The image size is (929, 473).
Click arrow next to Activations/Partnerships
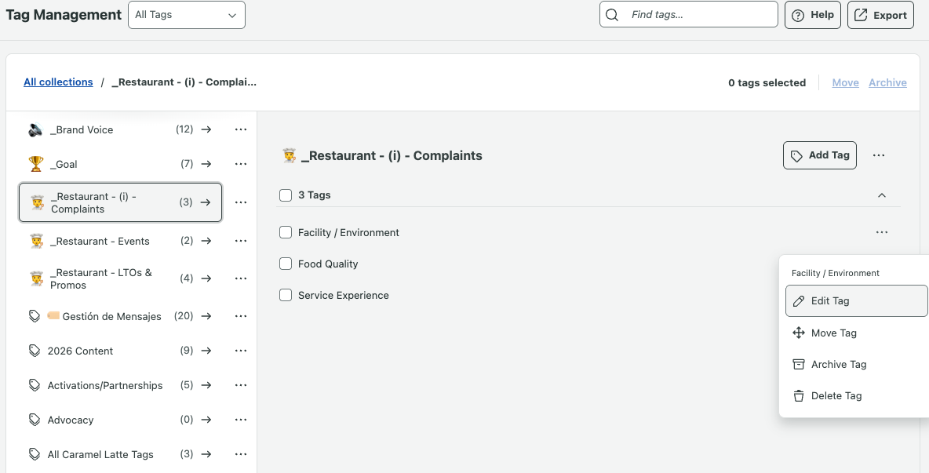pyautogui.click(x=206, y=385)
